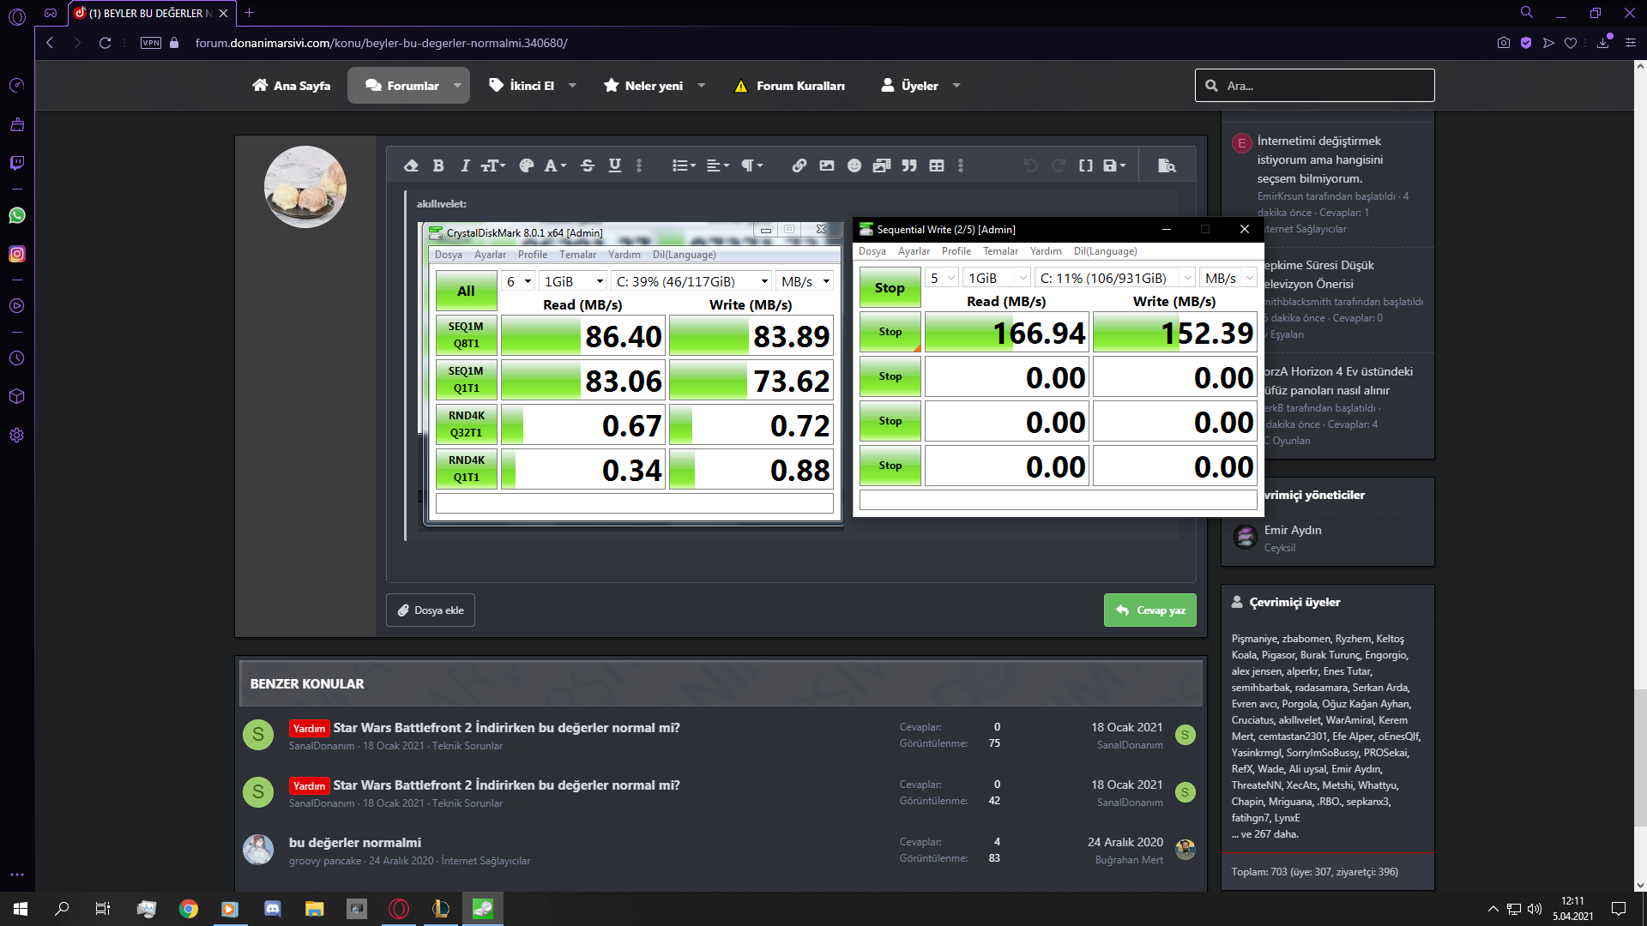Open the smiley emoji picker
This screenshot has height=926, width=1647.
point(854,165)
